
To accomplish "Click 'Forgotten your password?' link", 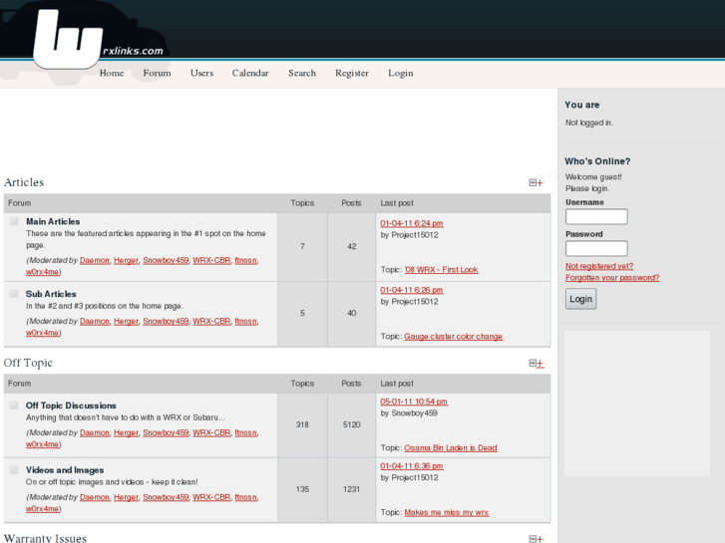I will click(611, 278).
